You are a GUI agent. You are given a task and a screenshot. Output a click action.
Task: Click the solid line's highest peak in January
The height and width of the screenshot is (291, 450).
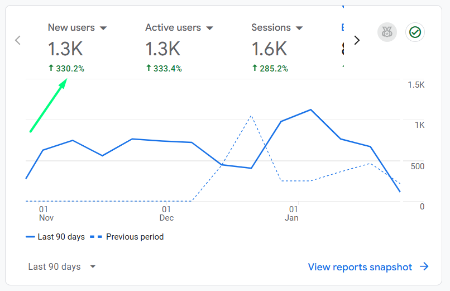(x=310, y=109)
